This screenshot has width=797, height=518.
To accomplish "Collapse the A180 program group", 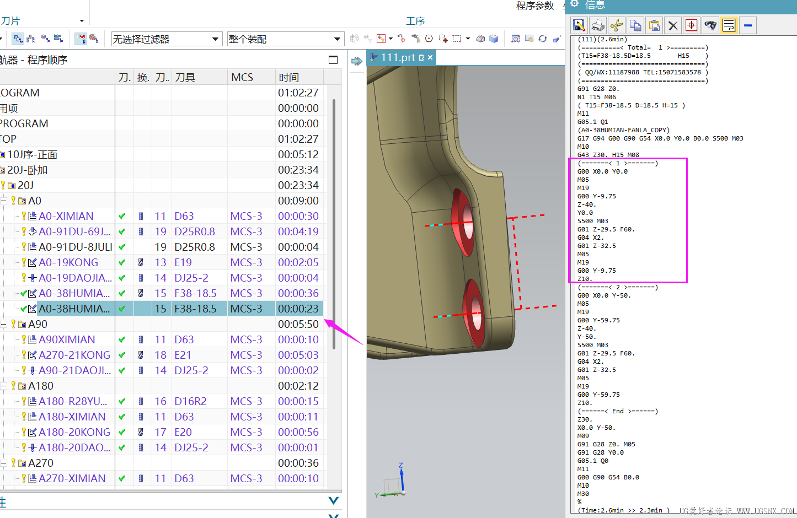I will click(4, 386).
